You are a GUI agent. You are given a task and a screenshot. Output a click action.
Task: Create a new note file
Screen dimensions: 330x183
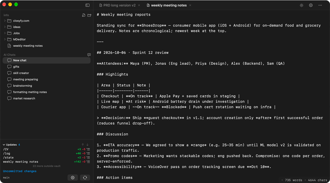pos(84,15)
